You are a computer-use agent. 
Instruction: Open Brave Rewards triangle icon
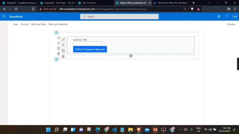coord(198,9)
